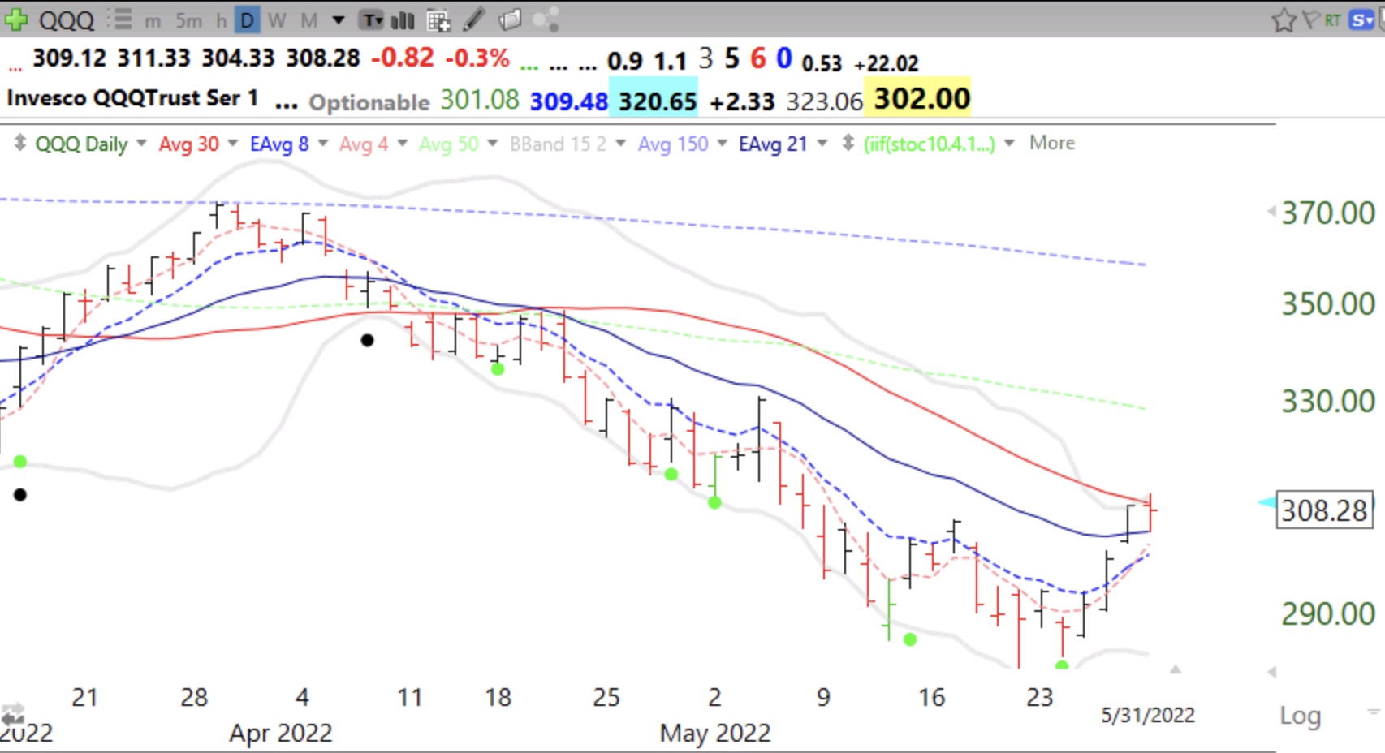This screenshot has width=1385, height=753.
Task: Click the QQQ ticker symbol field
Action: pyautogui.click(x=67, y=20)
